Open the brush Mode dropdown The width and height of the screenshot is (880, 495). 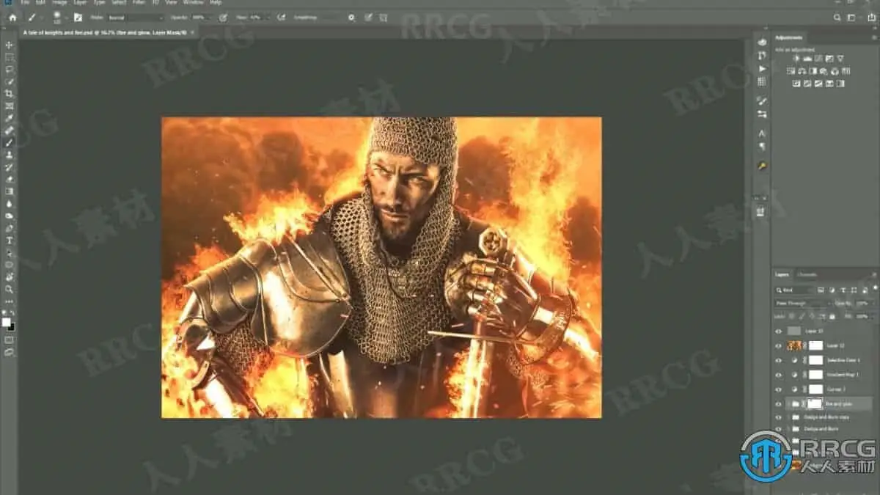click(x=136, y=17)
